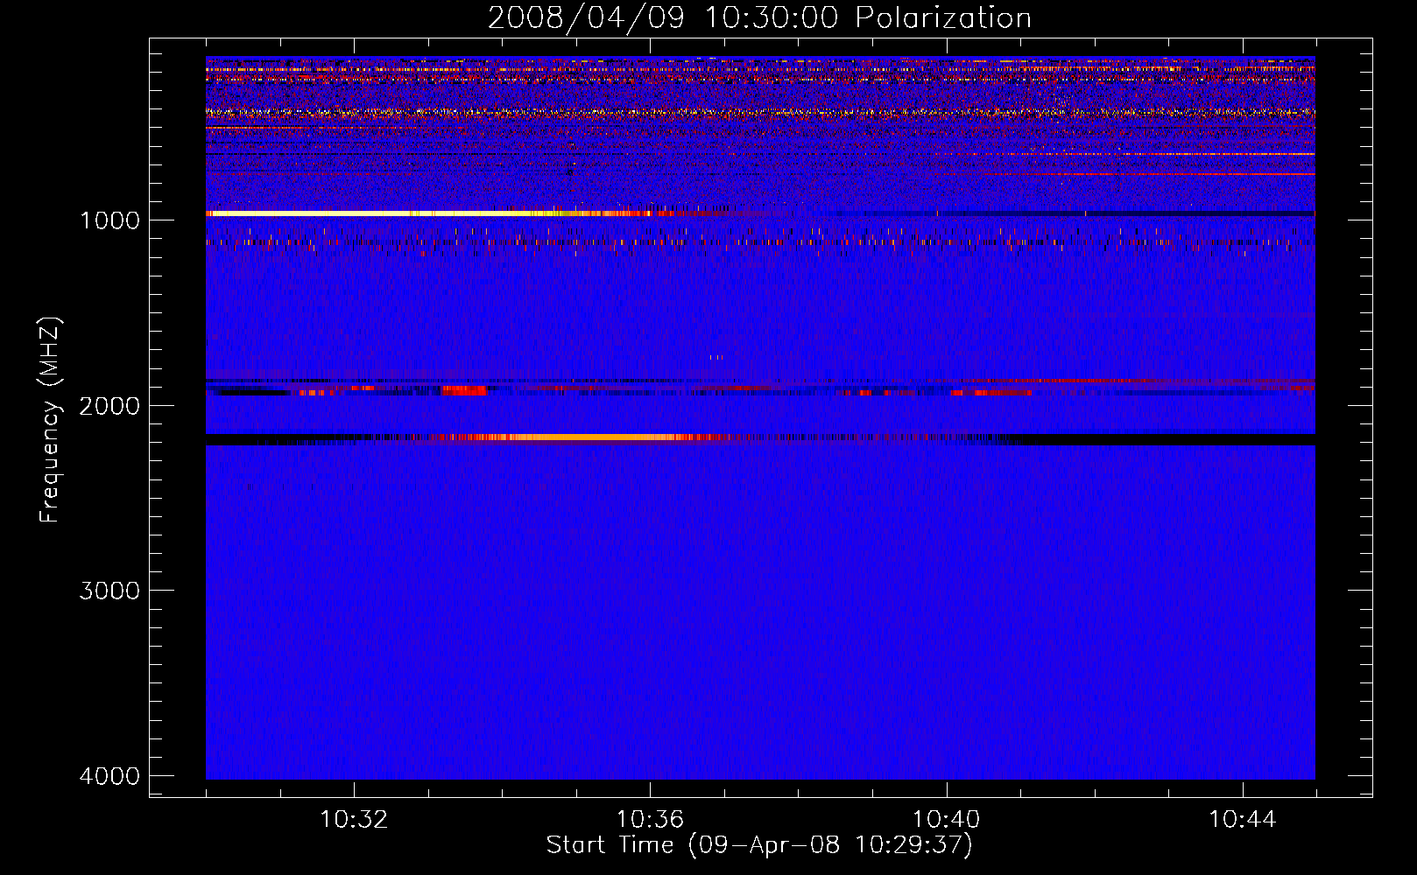The width and height of the screenshot is (1417, 875).
Task: Click the 'Frequency (MHZ)' axis label
Action: tap(51, 419)
